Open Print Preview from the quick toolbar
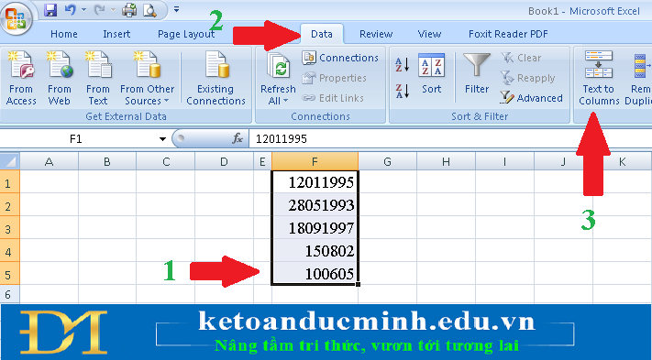Image resolution: width=652 pixels, height=360 pixels. [149, 10]
